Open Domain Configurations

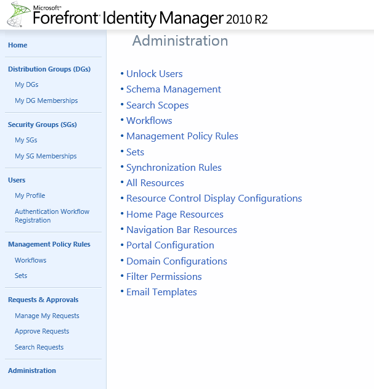point(177,261)
